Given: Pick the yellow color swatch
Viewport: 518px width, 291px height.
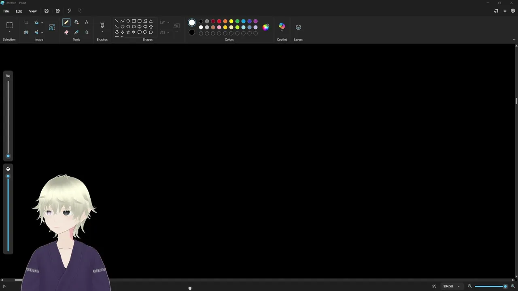Looking at the screenshot, I should tap(231, 21).
